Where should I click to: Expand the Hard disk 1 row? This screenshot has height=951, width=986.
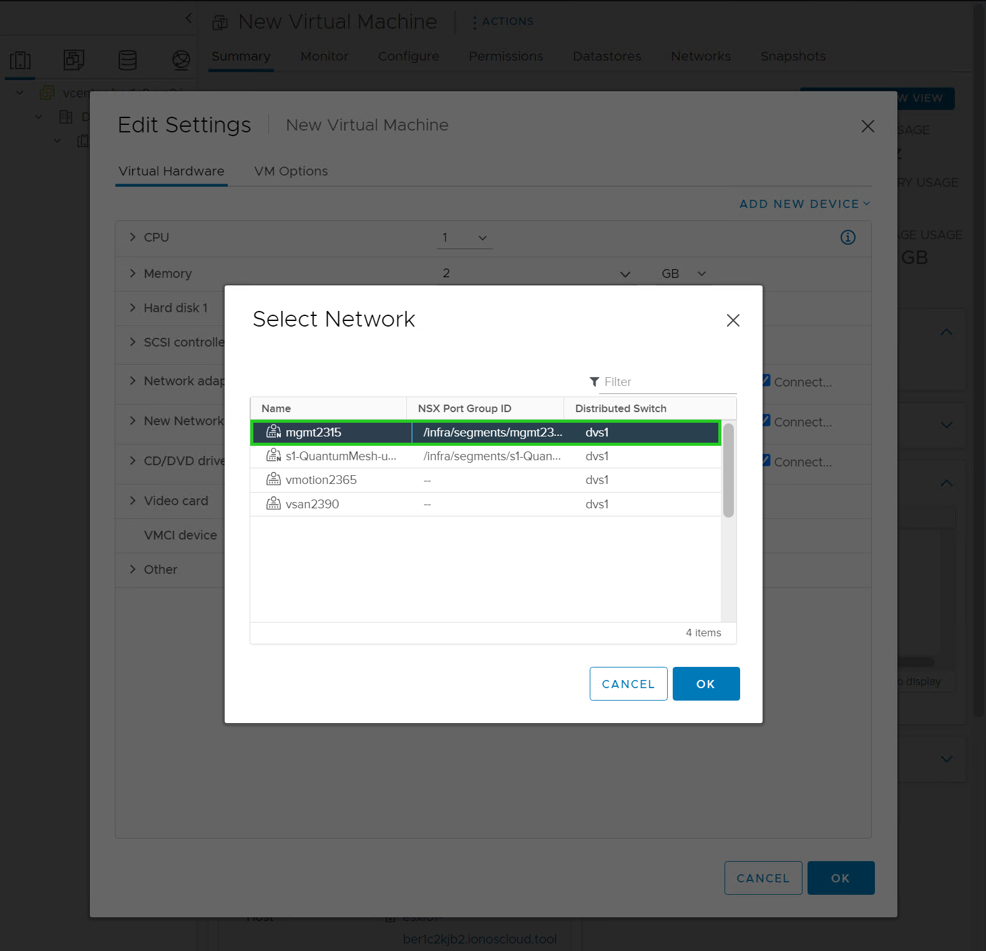pyautogui.click(x=132, y=308)
